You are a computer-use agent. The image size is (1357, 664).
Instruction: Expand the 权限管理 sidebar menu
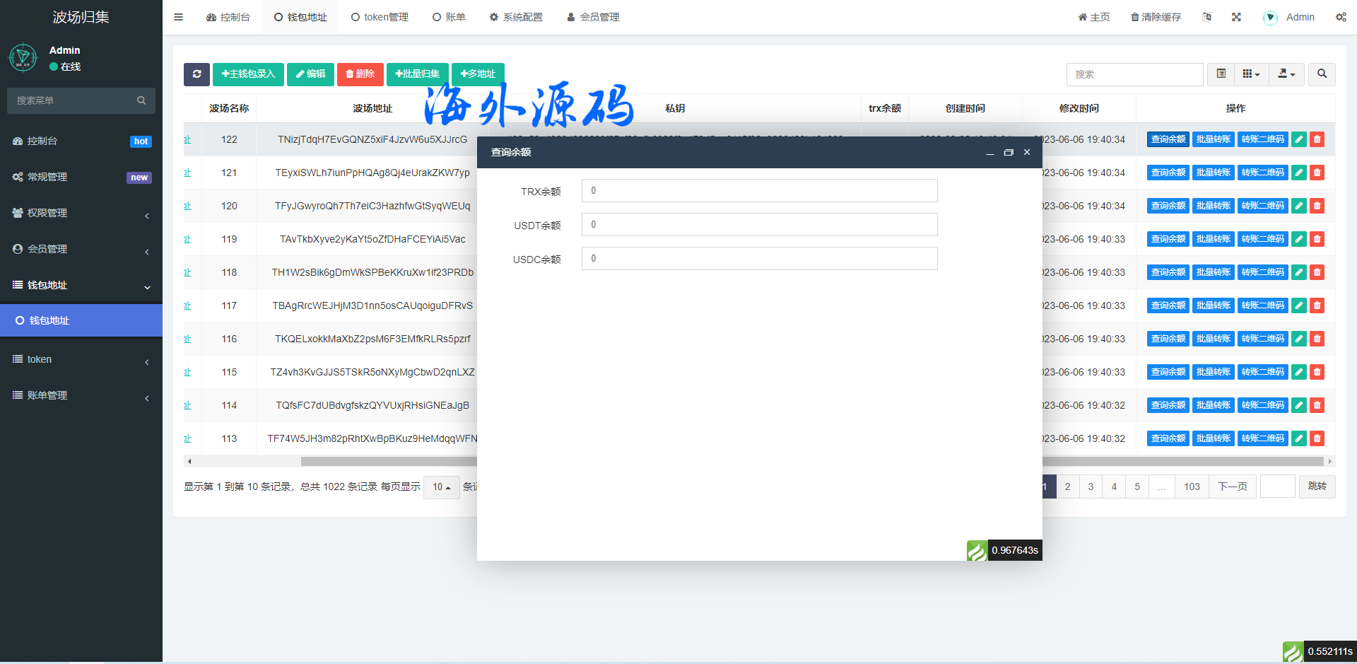(x=81, y=213)
